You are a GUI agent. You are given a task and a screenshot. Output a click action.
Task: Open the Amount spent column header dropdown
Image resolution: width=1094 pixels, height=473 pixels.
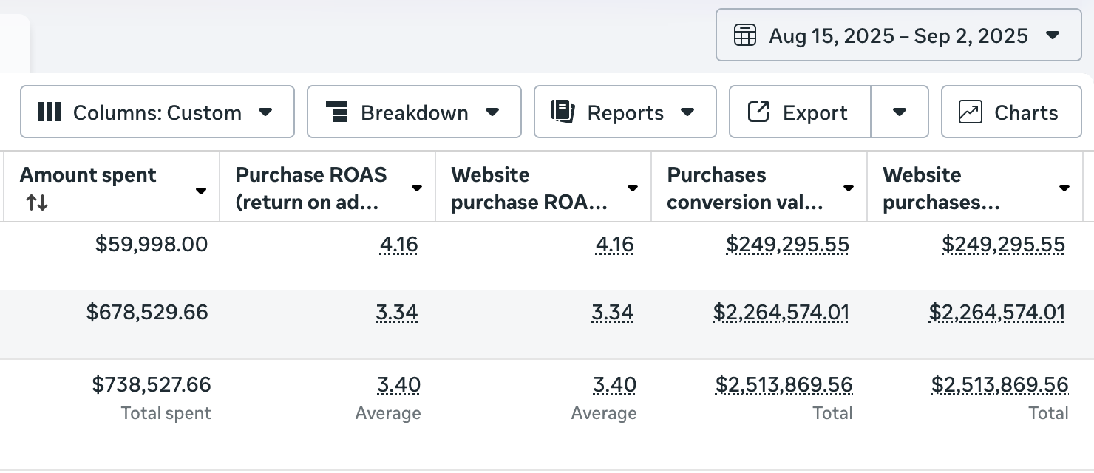click(x=200, y=190)
